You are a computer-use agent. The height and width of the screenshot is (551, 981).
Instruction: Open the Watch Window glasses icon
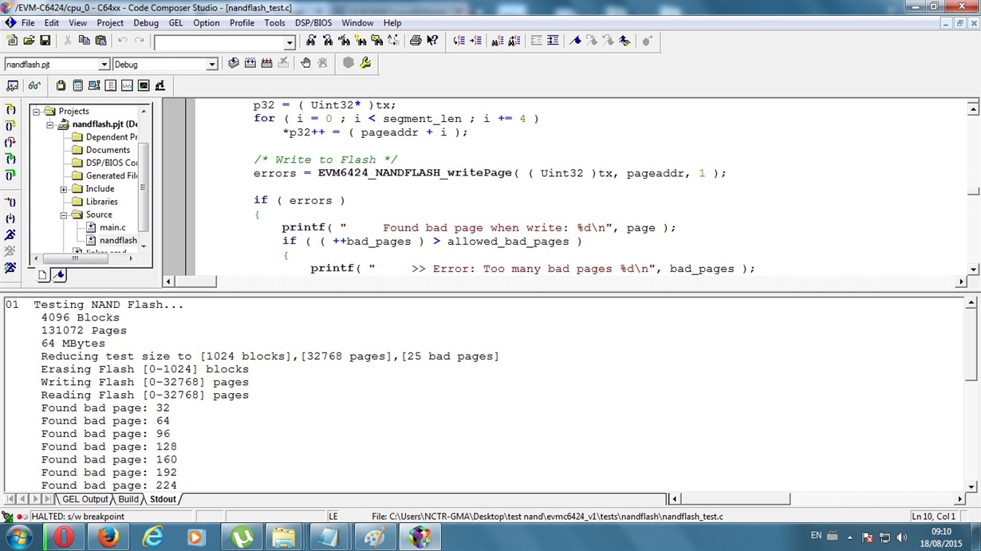click(x=33, y=85)
